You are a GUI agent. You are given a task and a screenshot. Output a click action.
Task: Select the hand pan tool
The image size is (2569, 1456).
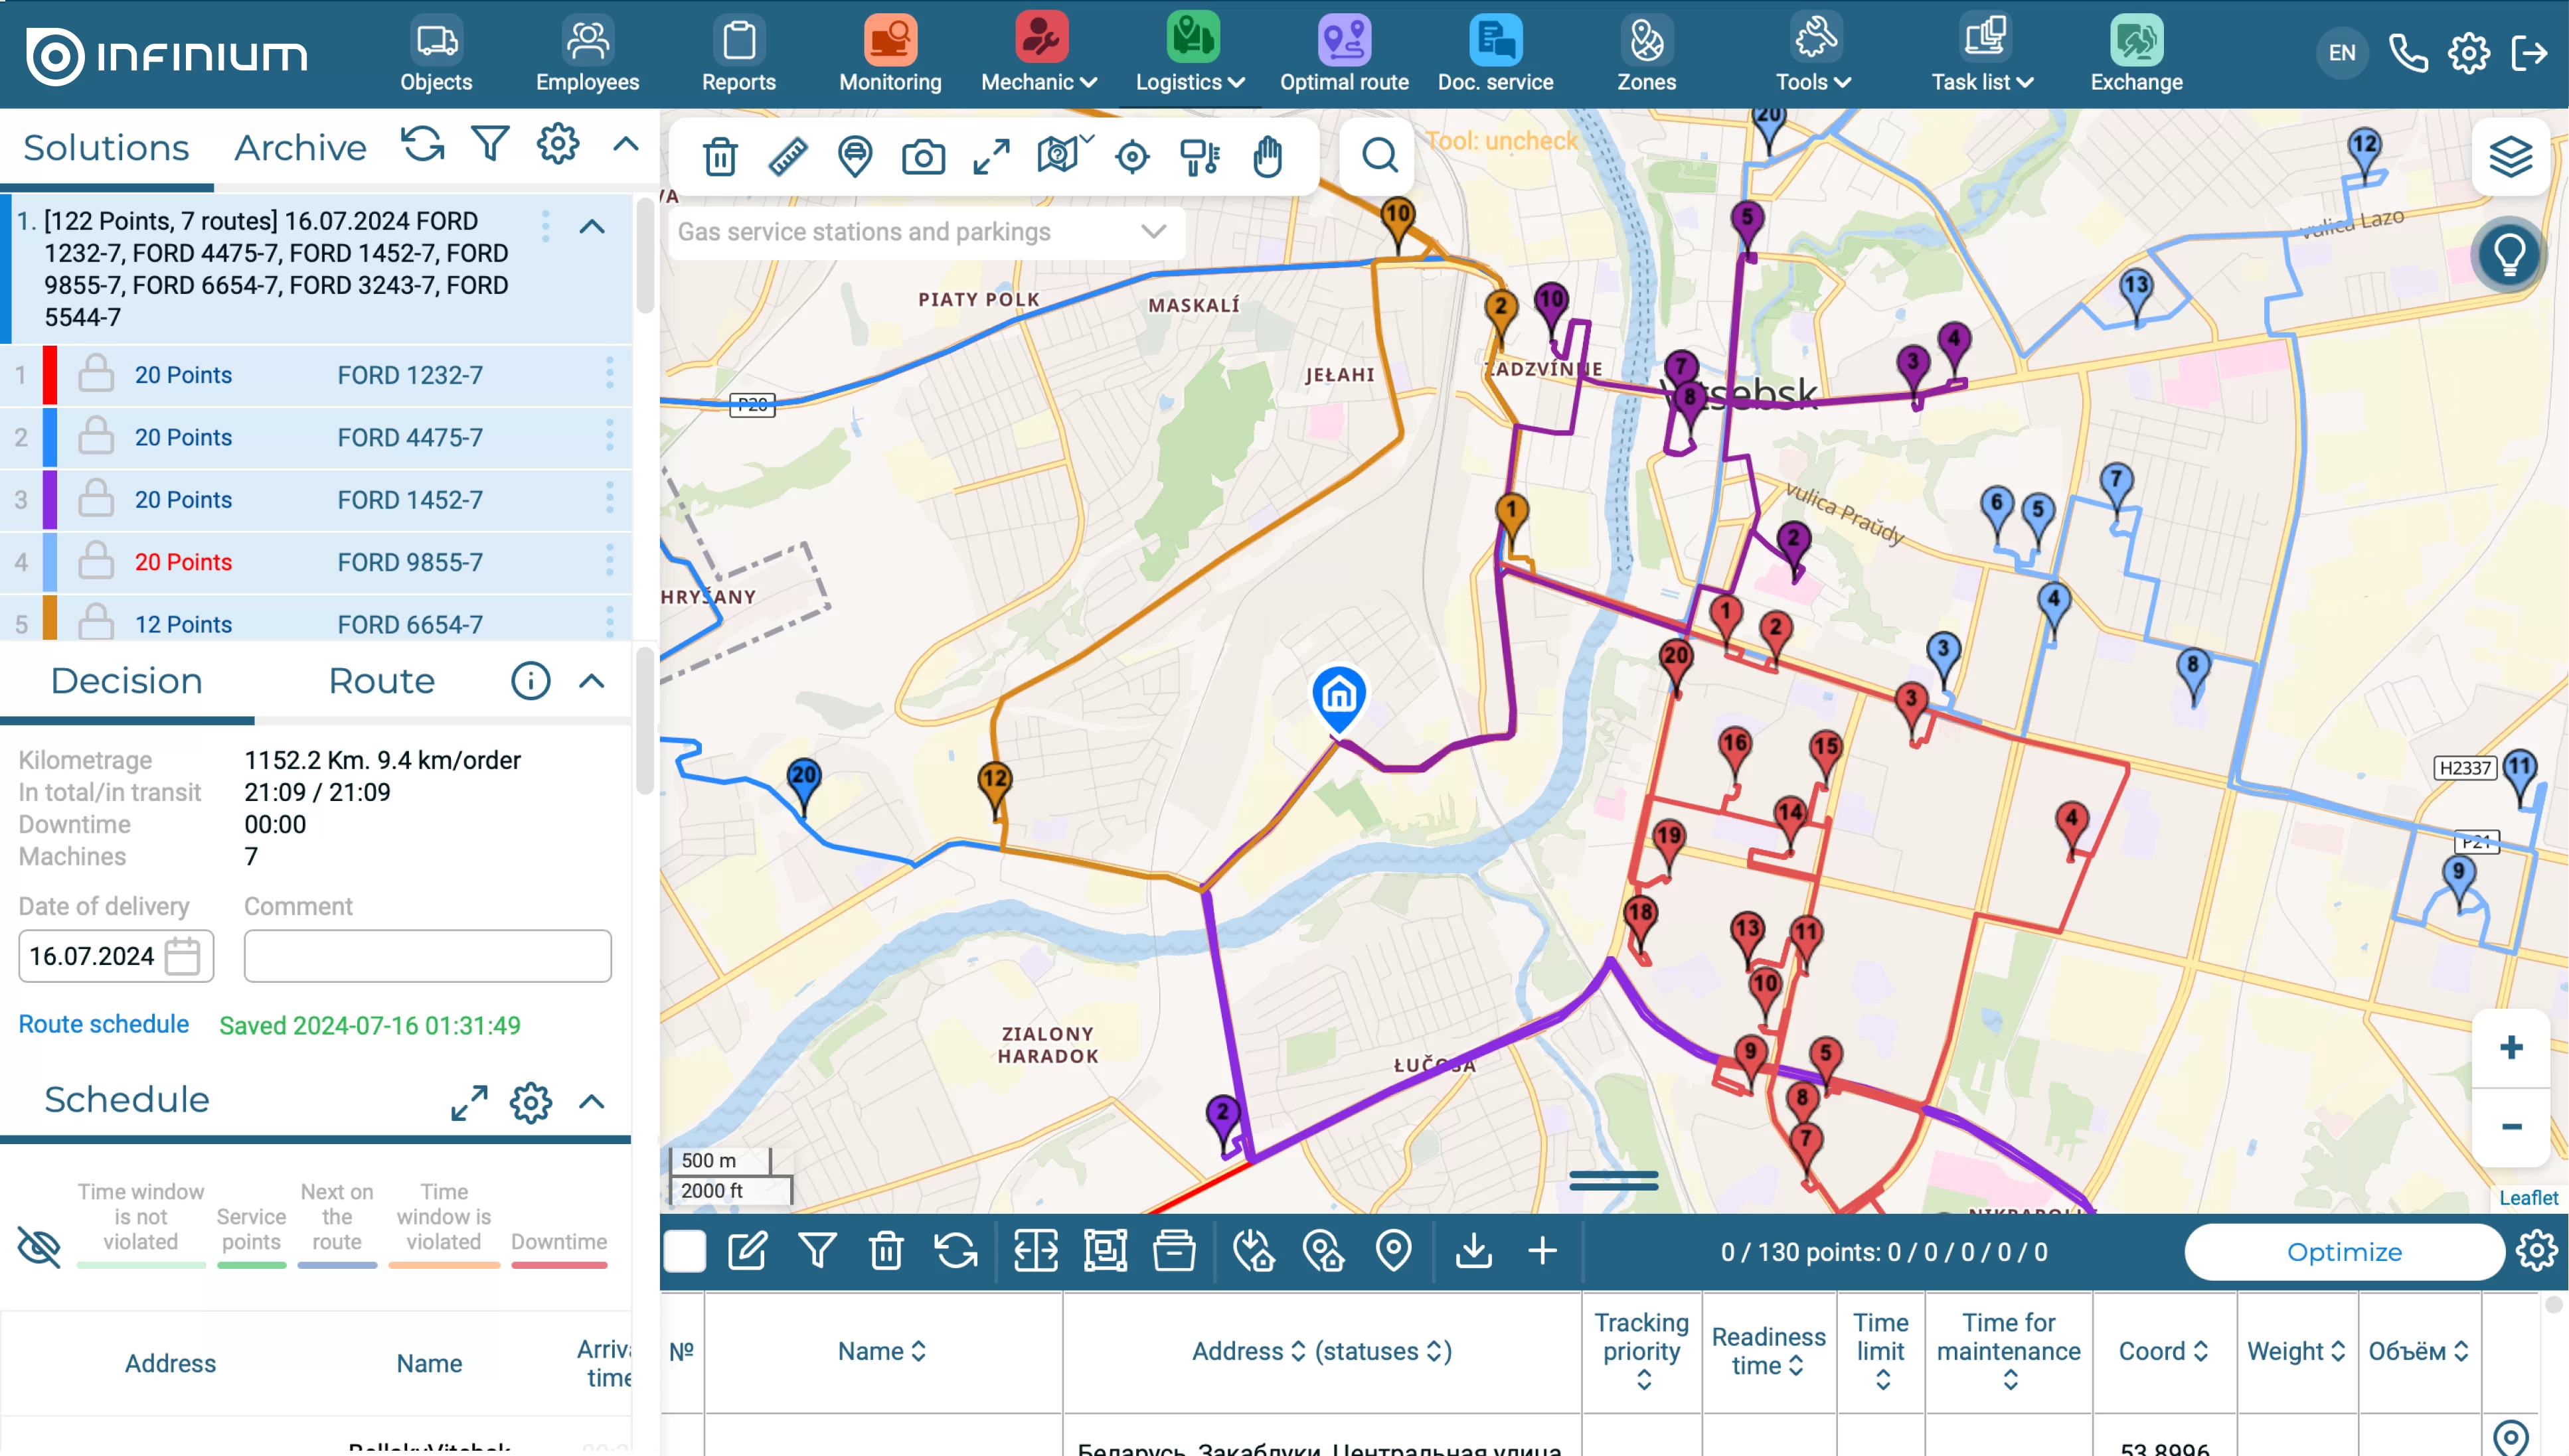1266,156
